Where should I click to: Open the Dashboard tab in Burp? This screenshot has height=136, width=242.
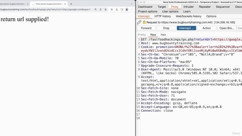(x=145, y=7)
